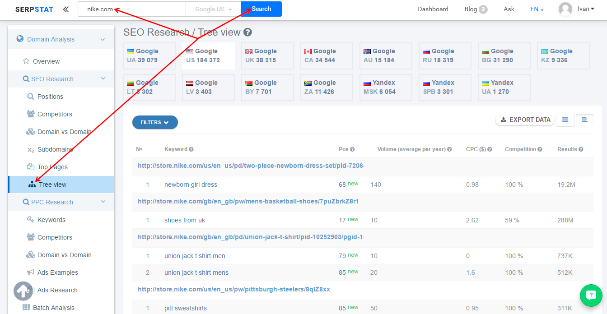Choose the Google BG database tab
The width and height of the screenshot is (607, 314).
click(504, 56)
